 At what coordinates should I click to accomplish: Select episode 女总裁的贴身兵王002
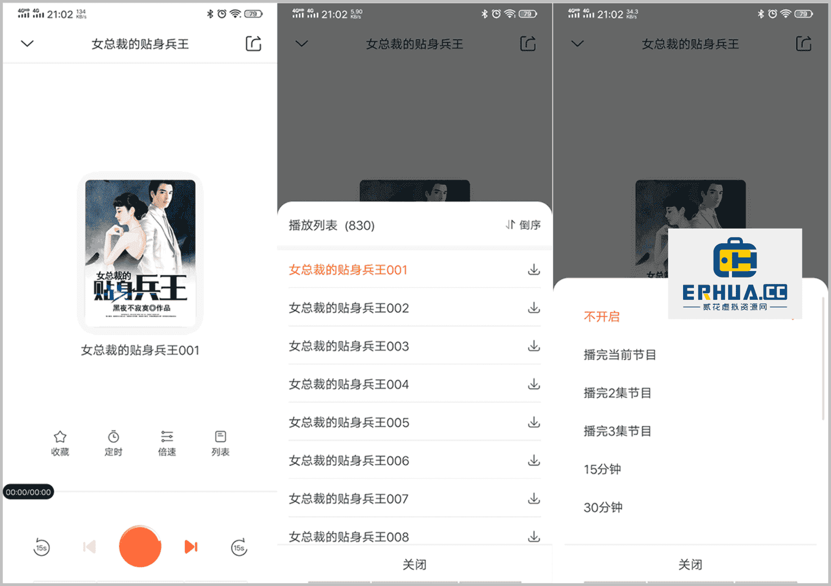coord(349,308)
